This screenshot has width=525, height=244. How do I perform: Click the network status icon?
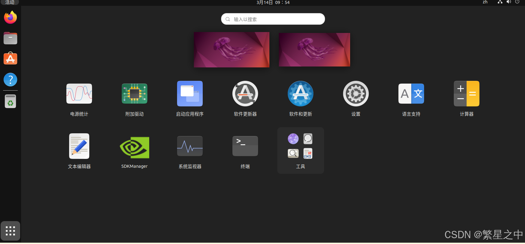500,2
